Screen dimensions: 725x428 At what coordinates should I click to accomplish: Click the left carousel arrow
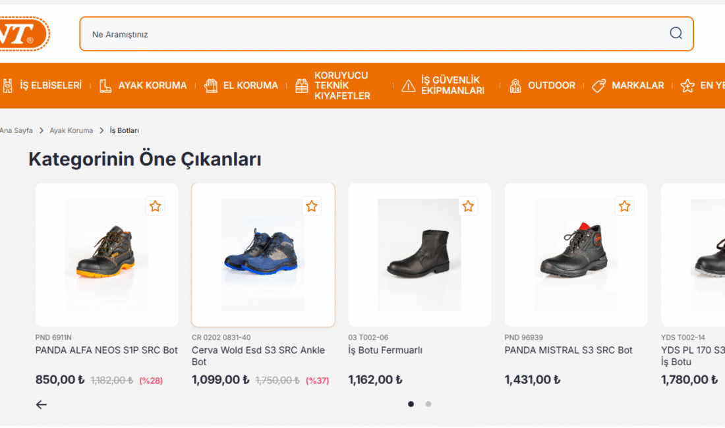tap(41, 404)
